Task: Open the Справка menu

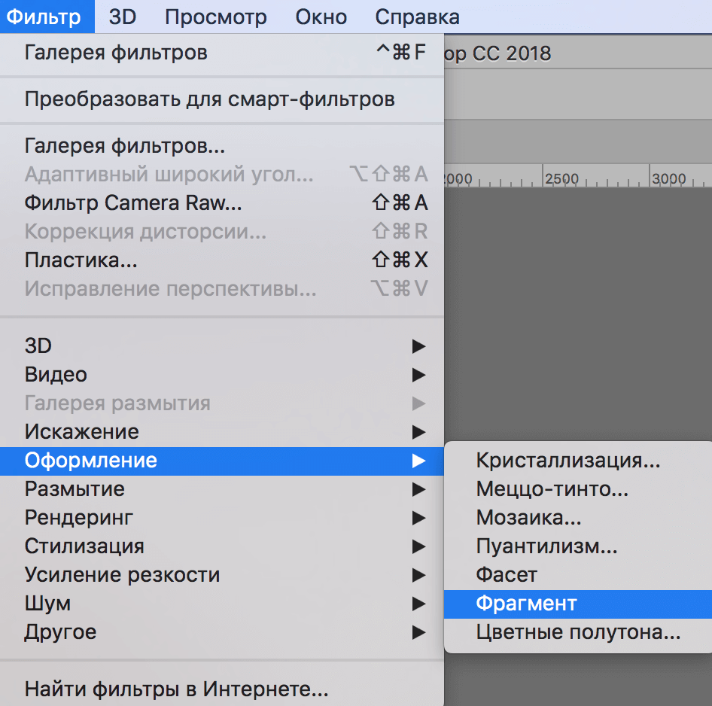Action: pyautogui.click(x=417, y=17)
